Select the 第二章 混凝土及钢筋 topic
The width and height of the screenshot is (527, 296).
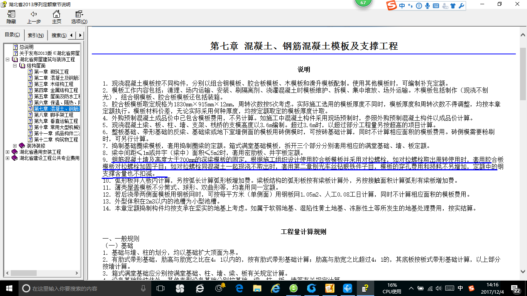tap(56, 78)
